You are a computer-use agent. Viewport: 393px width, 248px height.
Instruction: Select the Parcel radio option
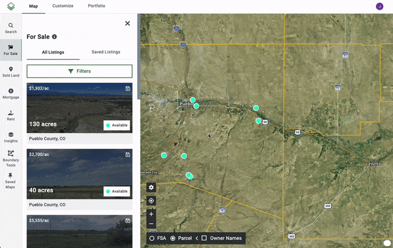pyautogui.click(x=173, y=238)
